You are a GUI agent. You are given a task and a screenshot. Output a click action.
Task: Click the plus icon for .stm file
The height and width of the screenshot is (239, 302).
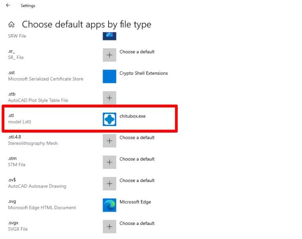click(x=109, y=162)
